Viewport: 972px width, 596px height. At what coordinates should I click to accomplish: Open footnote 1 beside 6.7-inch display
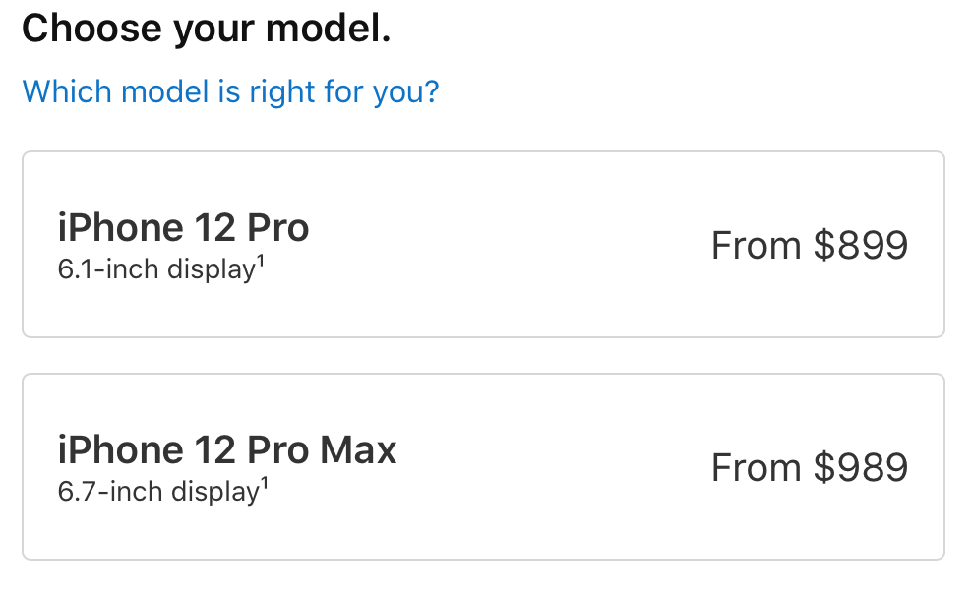(x=262, y=485)
